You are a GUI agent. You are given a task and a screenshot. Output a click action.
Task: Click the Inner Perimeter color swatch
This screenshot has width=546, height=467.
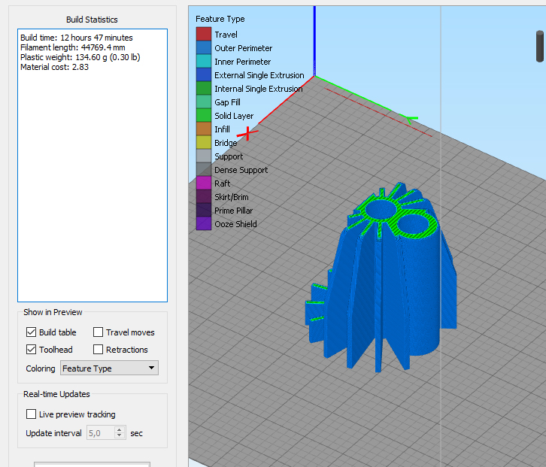pos(204,62)
